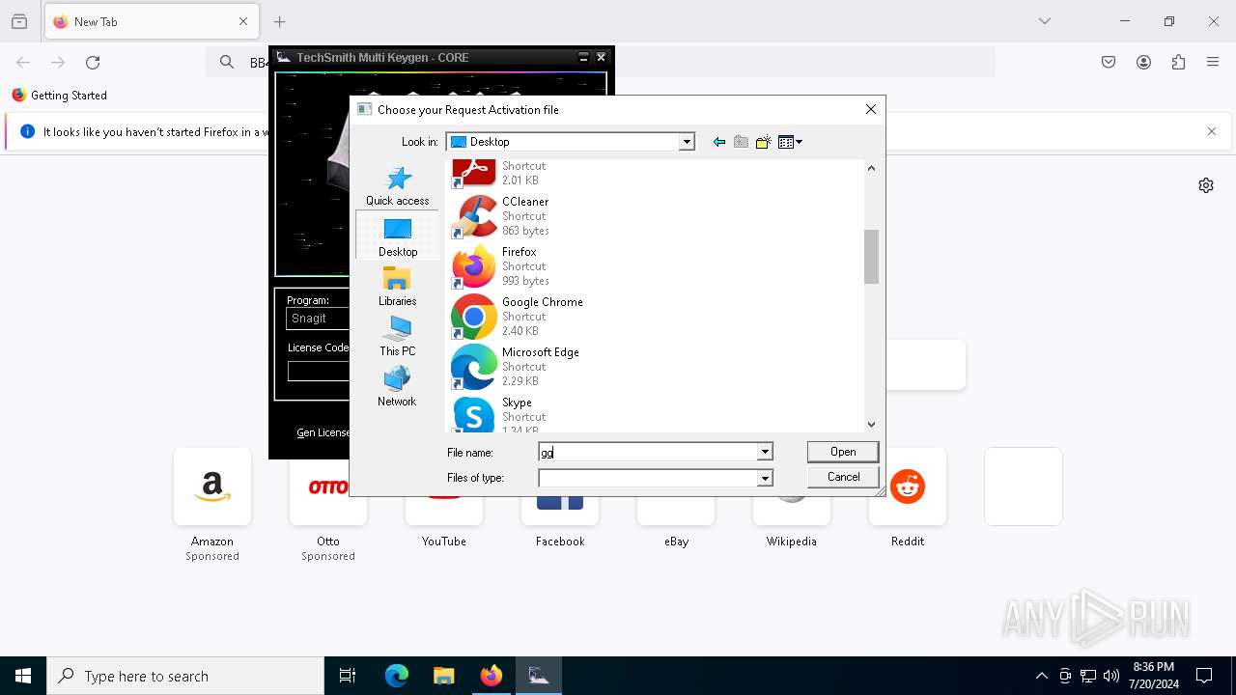Go back to last folder visited in dialog
Image resolution: width=1236 pixels, height=695 pixels.
click(x=718, y=142)
